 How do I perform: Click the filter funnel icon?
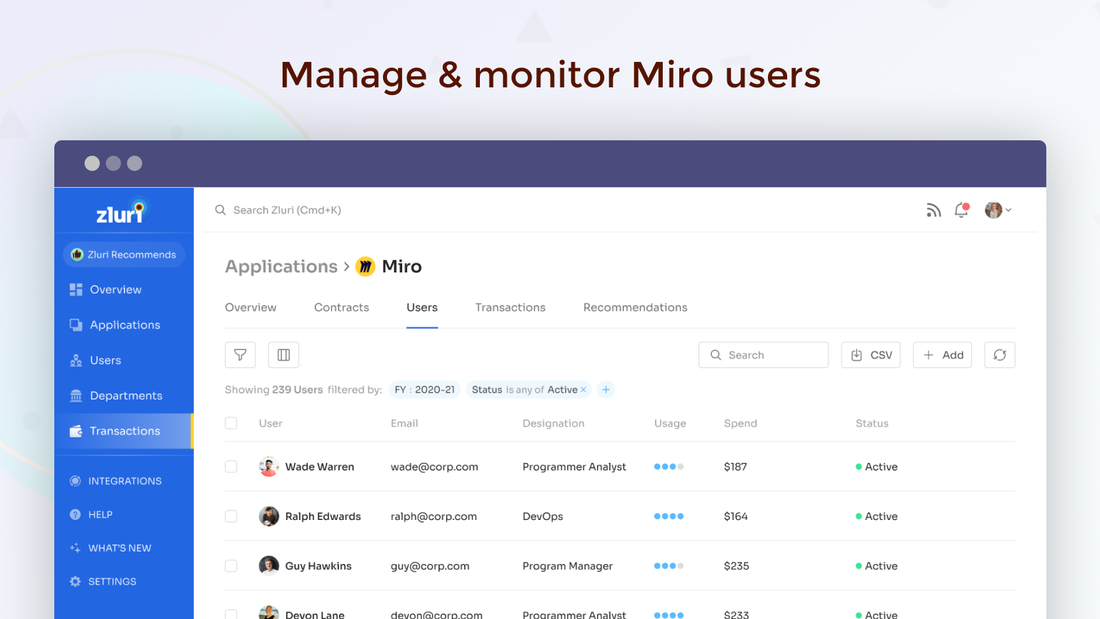(240, 355)
